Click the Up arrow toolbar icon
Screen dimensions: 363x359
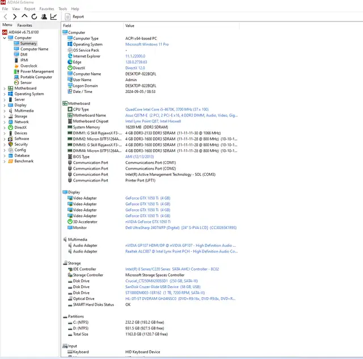[x=24, y=16]
